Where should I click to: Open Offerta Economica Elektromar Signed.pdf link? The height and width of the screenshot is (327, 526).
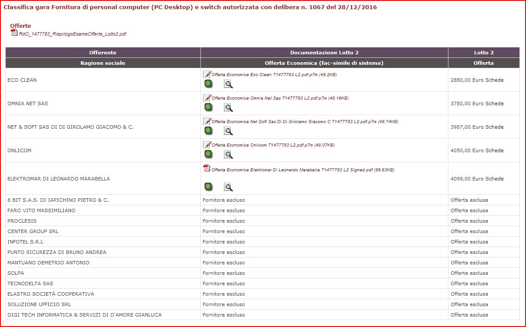pyautogui.click(x=303, y=170)
